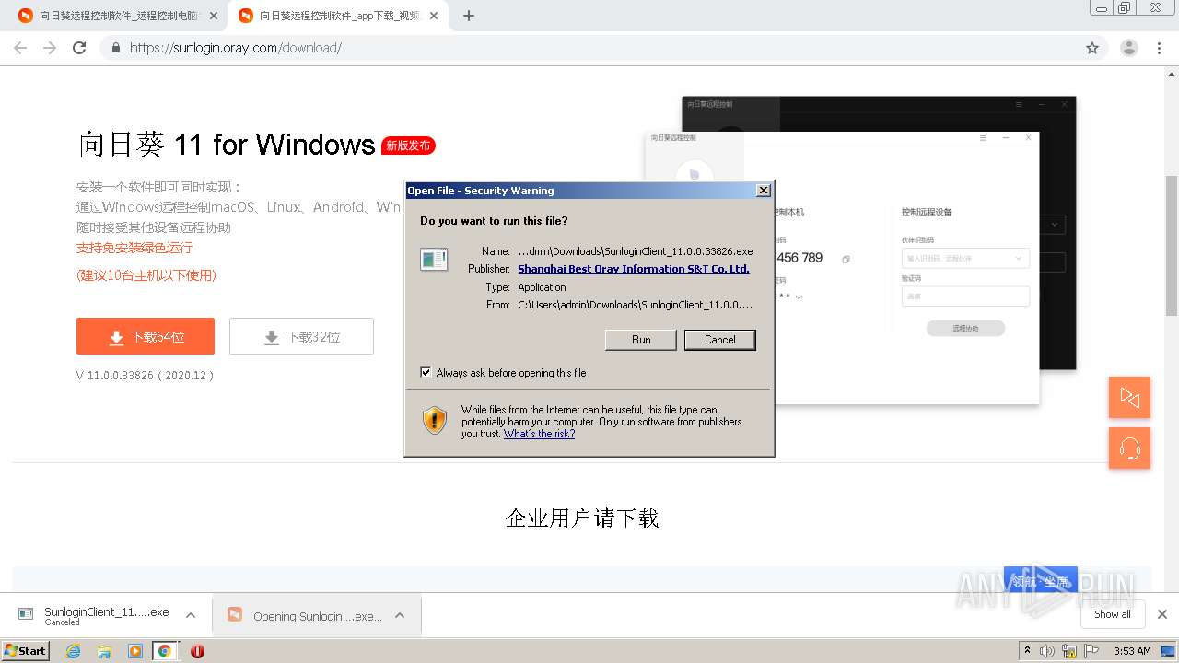Open the Chrome three-dot menu
Screen dimensions: 1179x663
click(1160, 48)
